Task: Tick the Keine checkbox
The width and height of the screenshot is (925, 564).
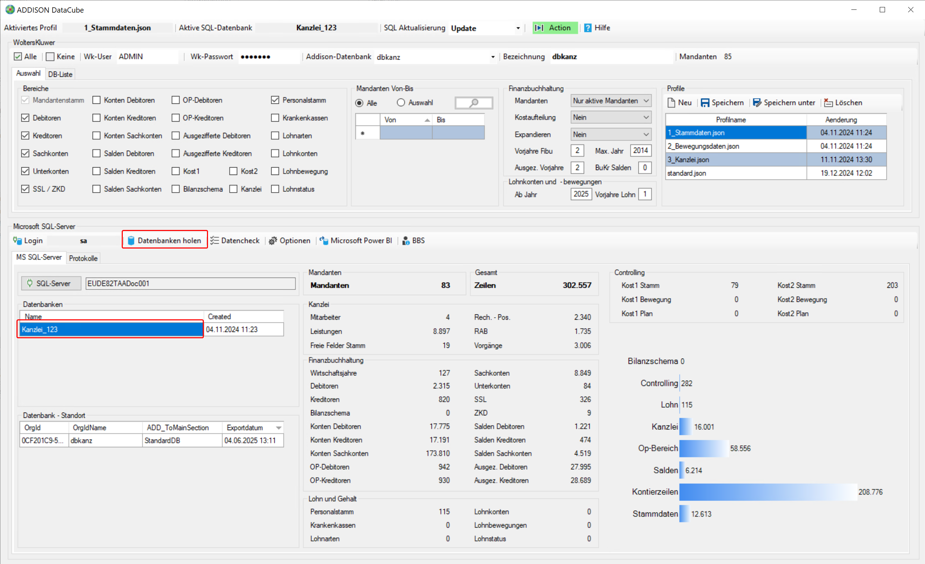Action: [x=50, y=57]
